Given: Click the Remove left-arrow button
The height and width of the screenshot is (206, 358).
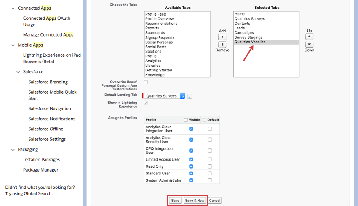Looking at the screenshot, I should pos(222,45).
